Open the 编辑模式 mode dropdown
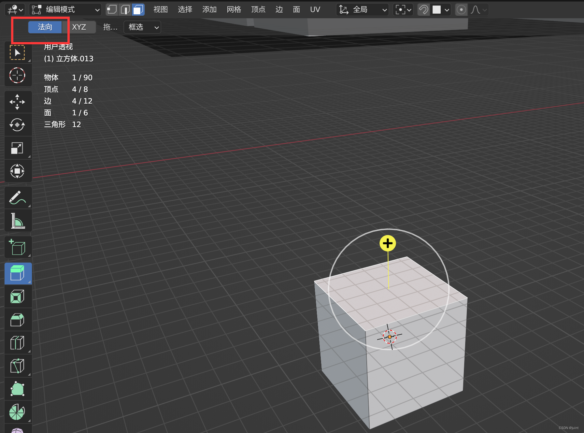This screenshot has height=433, width=584. tap(65, 10)
